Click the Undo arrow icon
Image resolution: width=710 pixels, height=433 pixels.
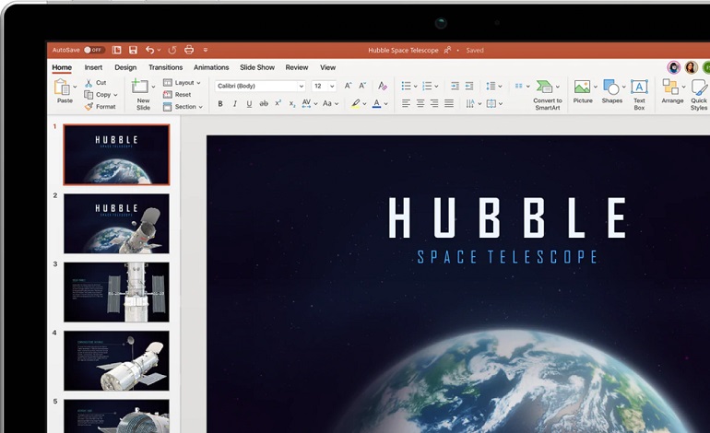point(150,50)
